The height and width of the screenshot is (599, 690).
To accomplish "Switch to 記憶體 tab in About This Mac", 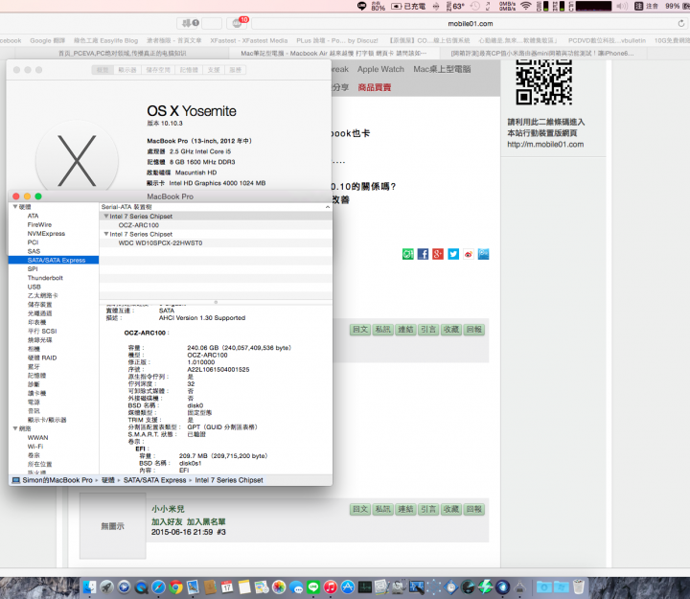I will (189, 70).
